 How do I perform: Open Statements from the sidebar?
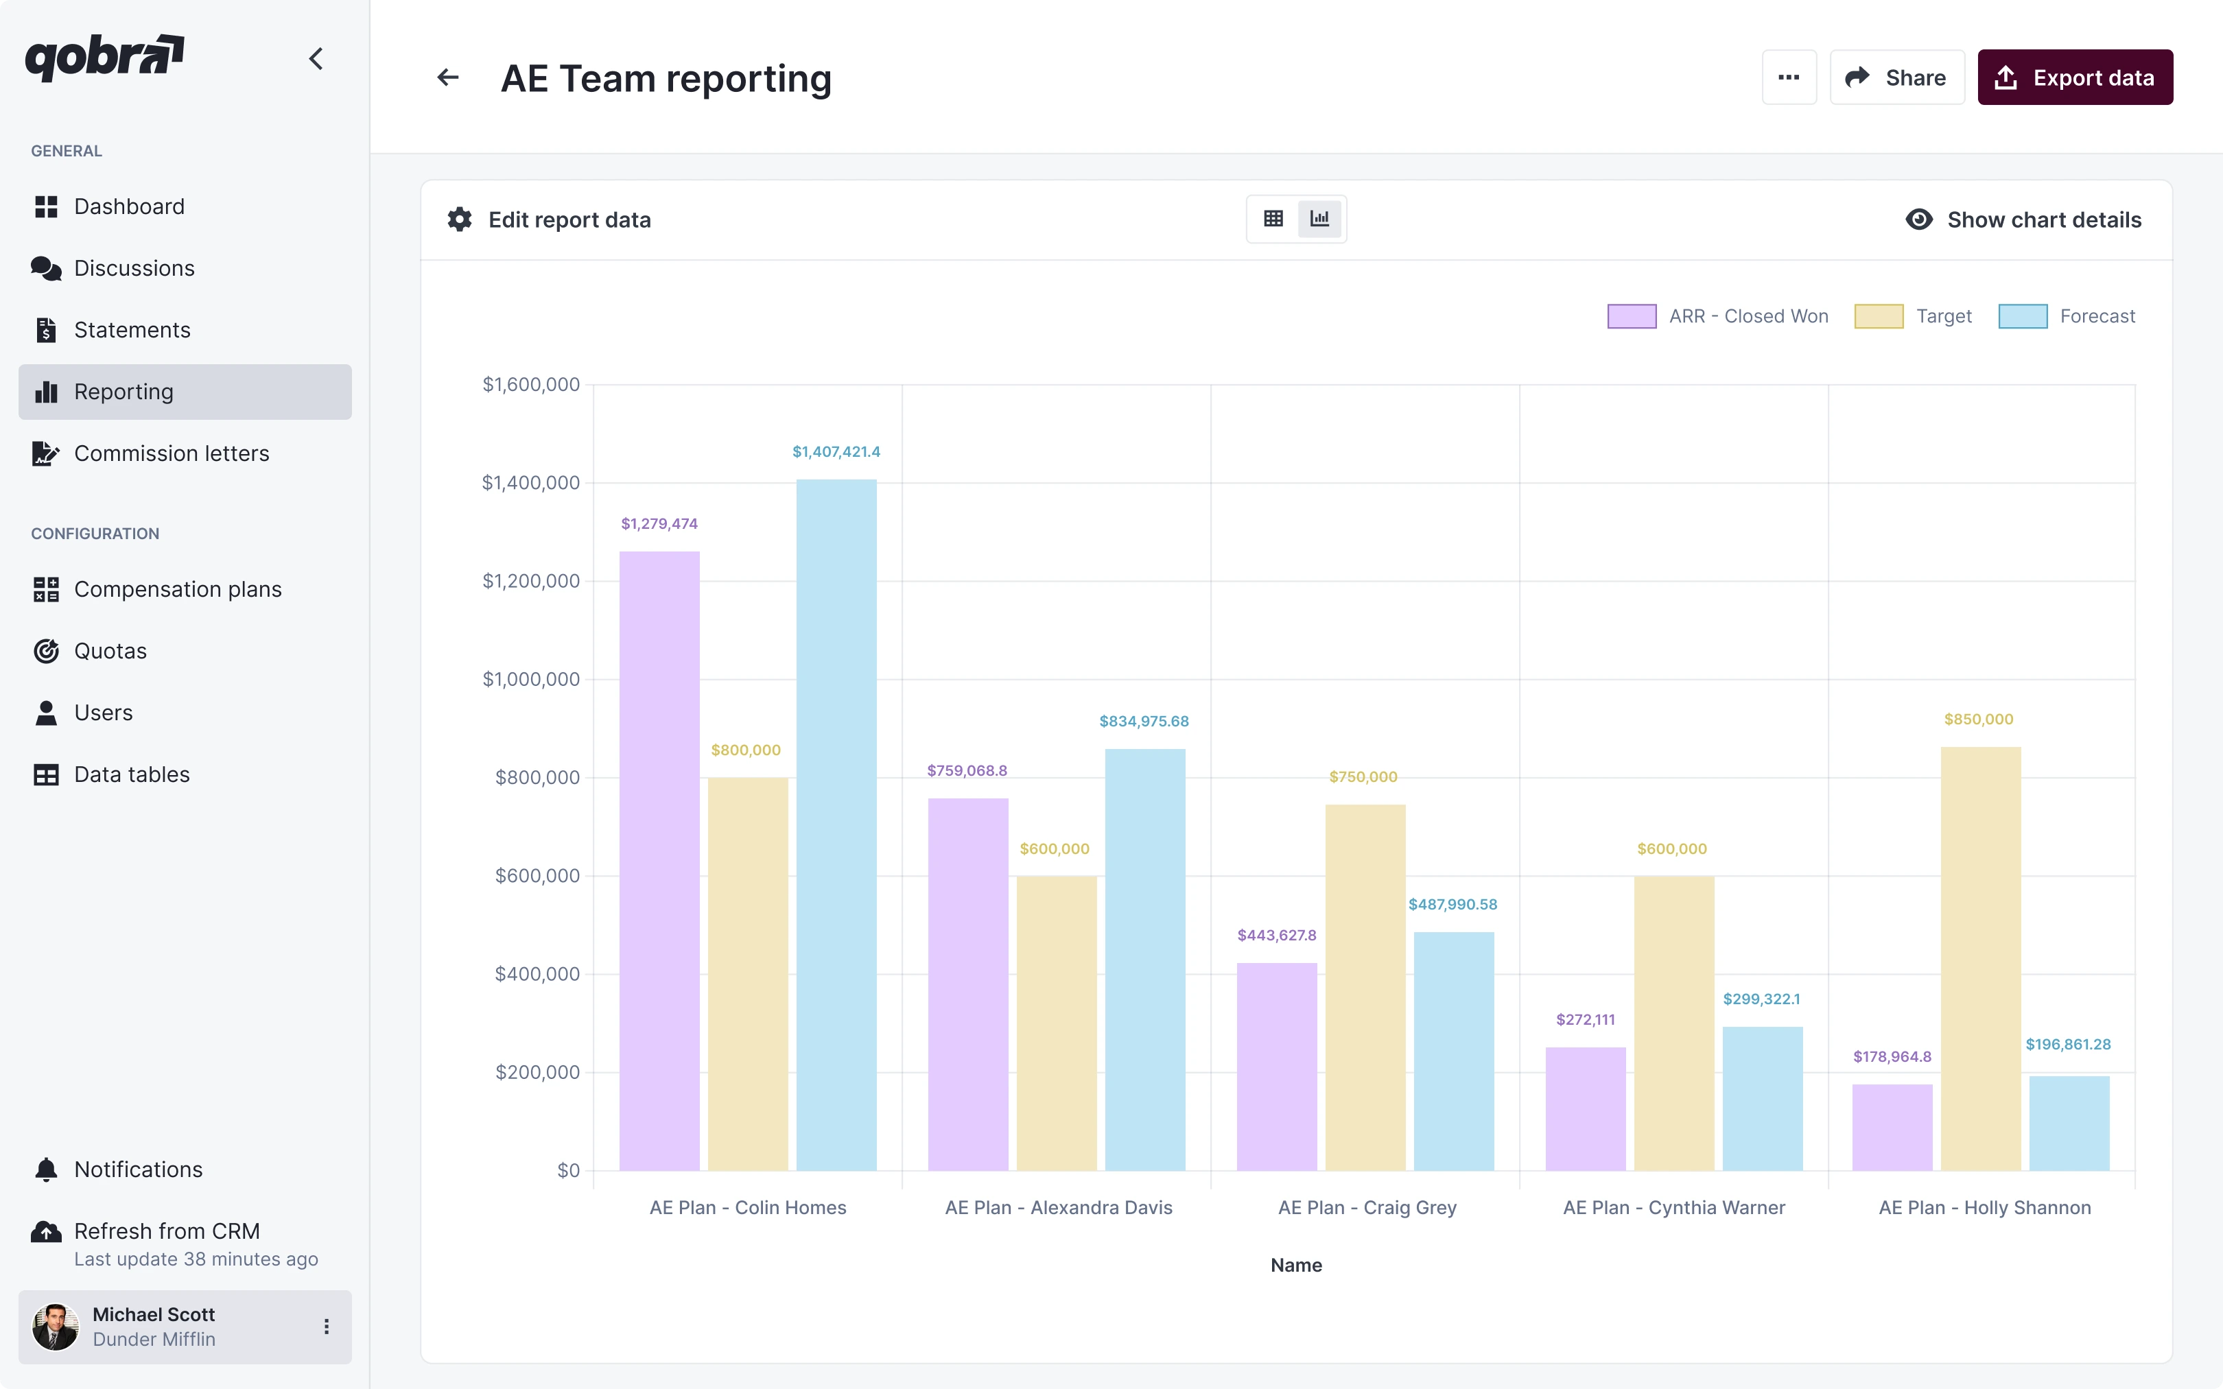tap(185, 330)
